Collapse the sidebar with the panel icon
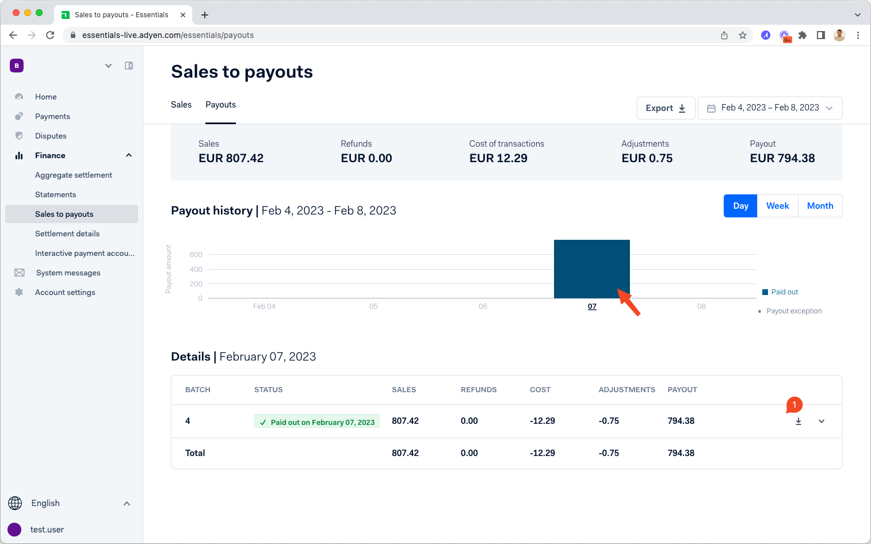 [x=129, y=66]
